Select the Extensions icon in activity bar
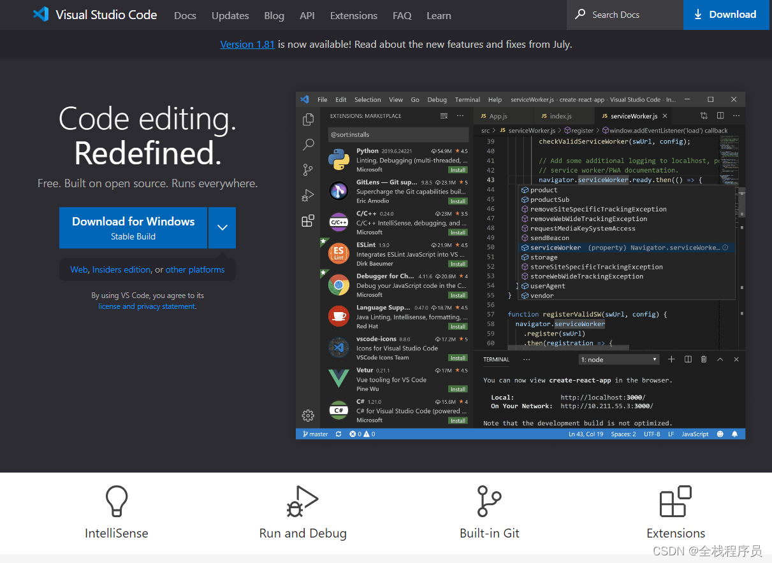The width and height of the screenshot is (772, 563). coord(308,221)
